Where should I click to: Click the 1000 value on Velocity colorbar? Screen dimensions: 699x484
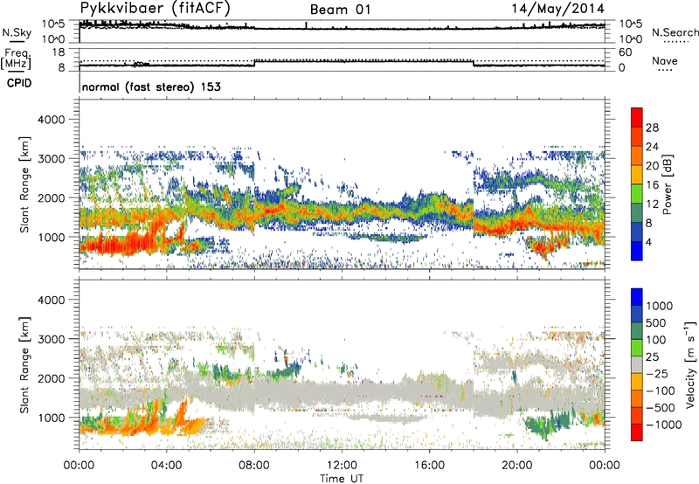pyautogui.click(x=660, y=306)
